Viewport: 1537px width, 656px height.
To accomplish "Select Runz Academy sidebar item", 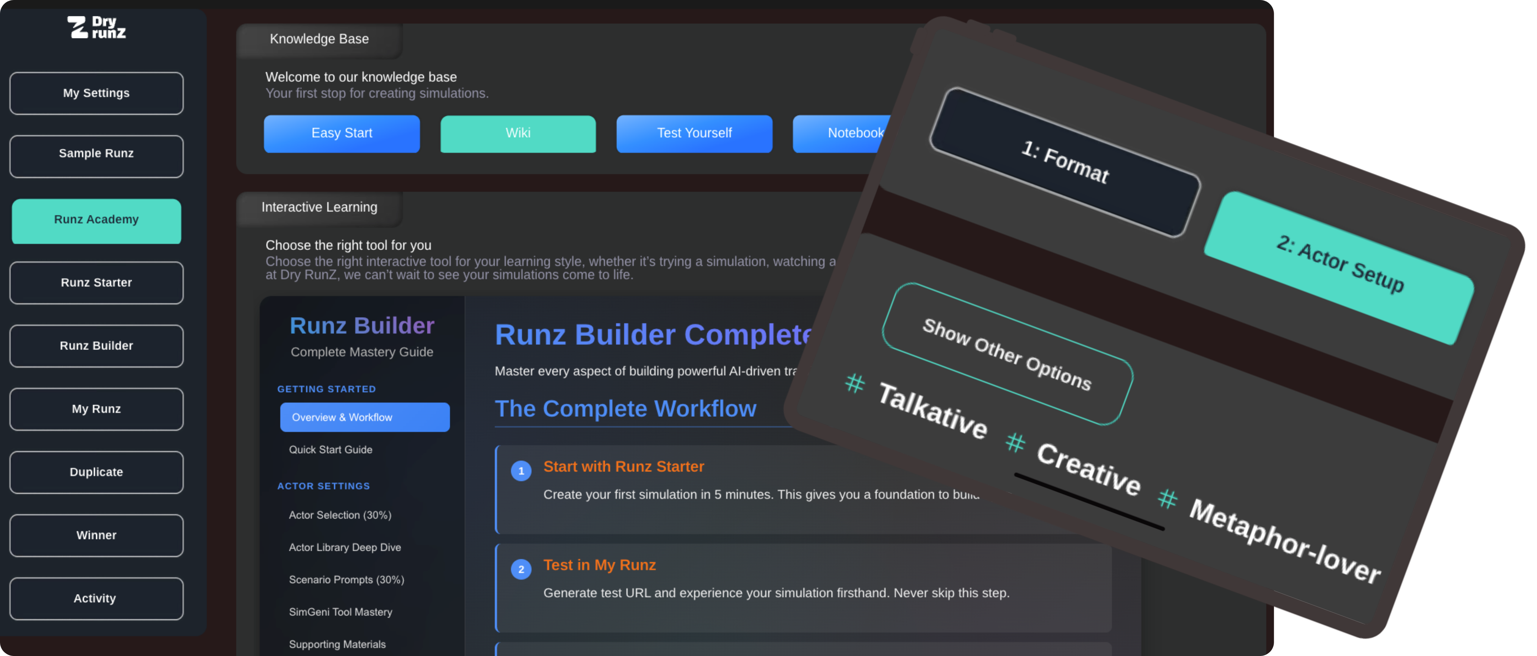I will click(x=96, y=220).
